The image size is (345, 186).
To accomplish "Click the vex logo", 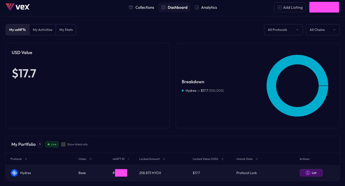I will tap(18, 7).
